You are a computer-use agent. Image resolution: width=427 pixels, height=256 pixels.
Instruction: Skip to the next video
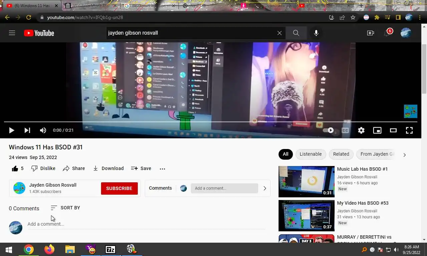tap(27, 130)
